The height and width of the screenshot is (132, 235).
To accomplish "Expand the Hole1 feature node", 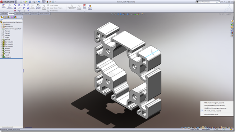I will click(1, 55).
